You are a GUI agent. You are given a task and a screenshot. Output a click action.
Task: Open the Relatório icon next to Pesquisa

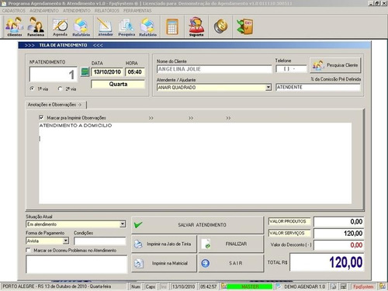click(147, 26)
